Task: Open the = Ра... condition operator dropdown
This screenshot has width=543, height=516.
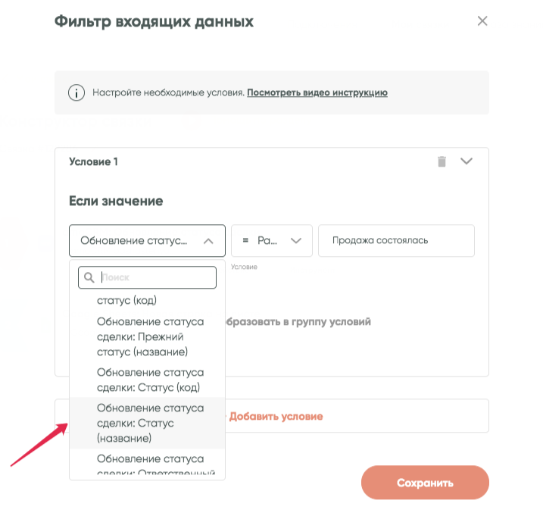Action: [272, 241]
